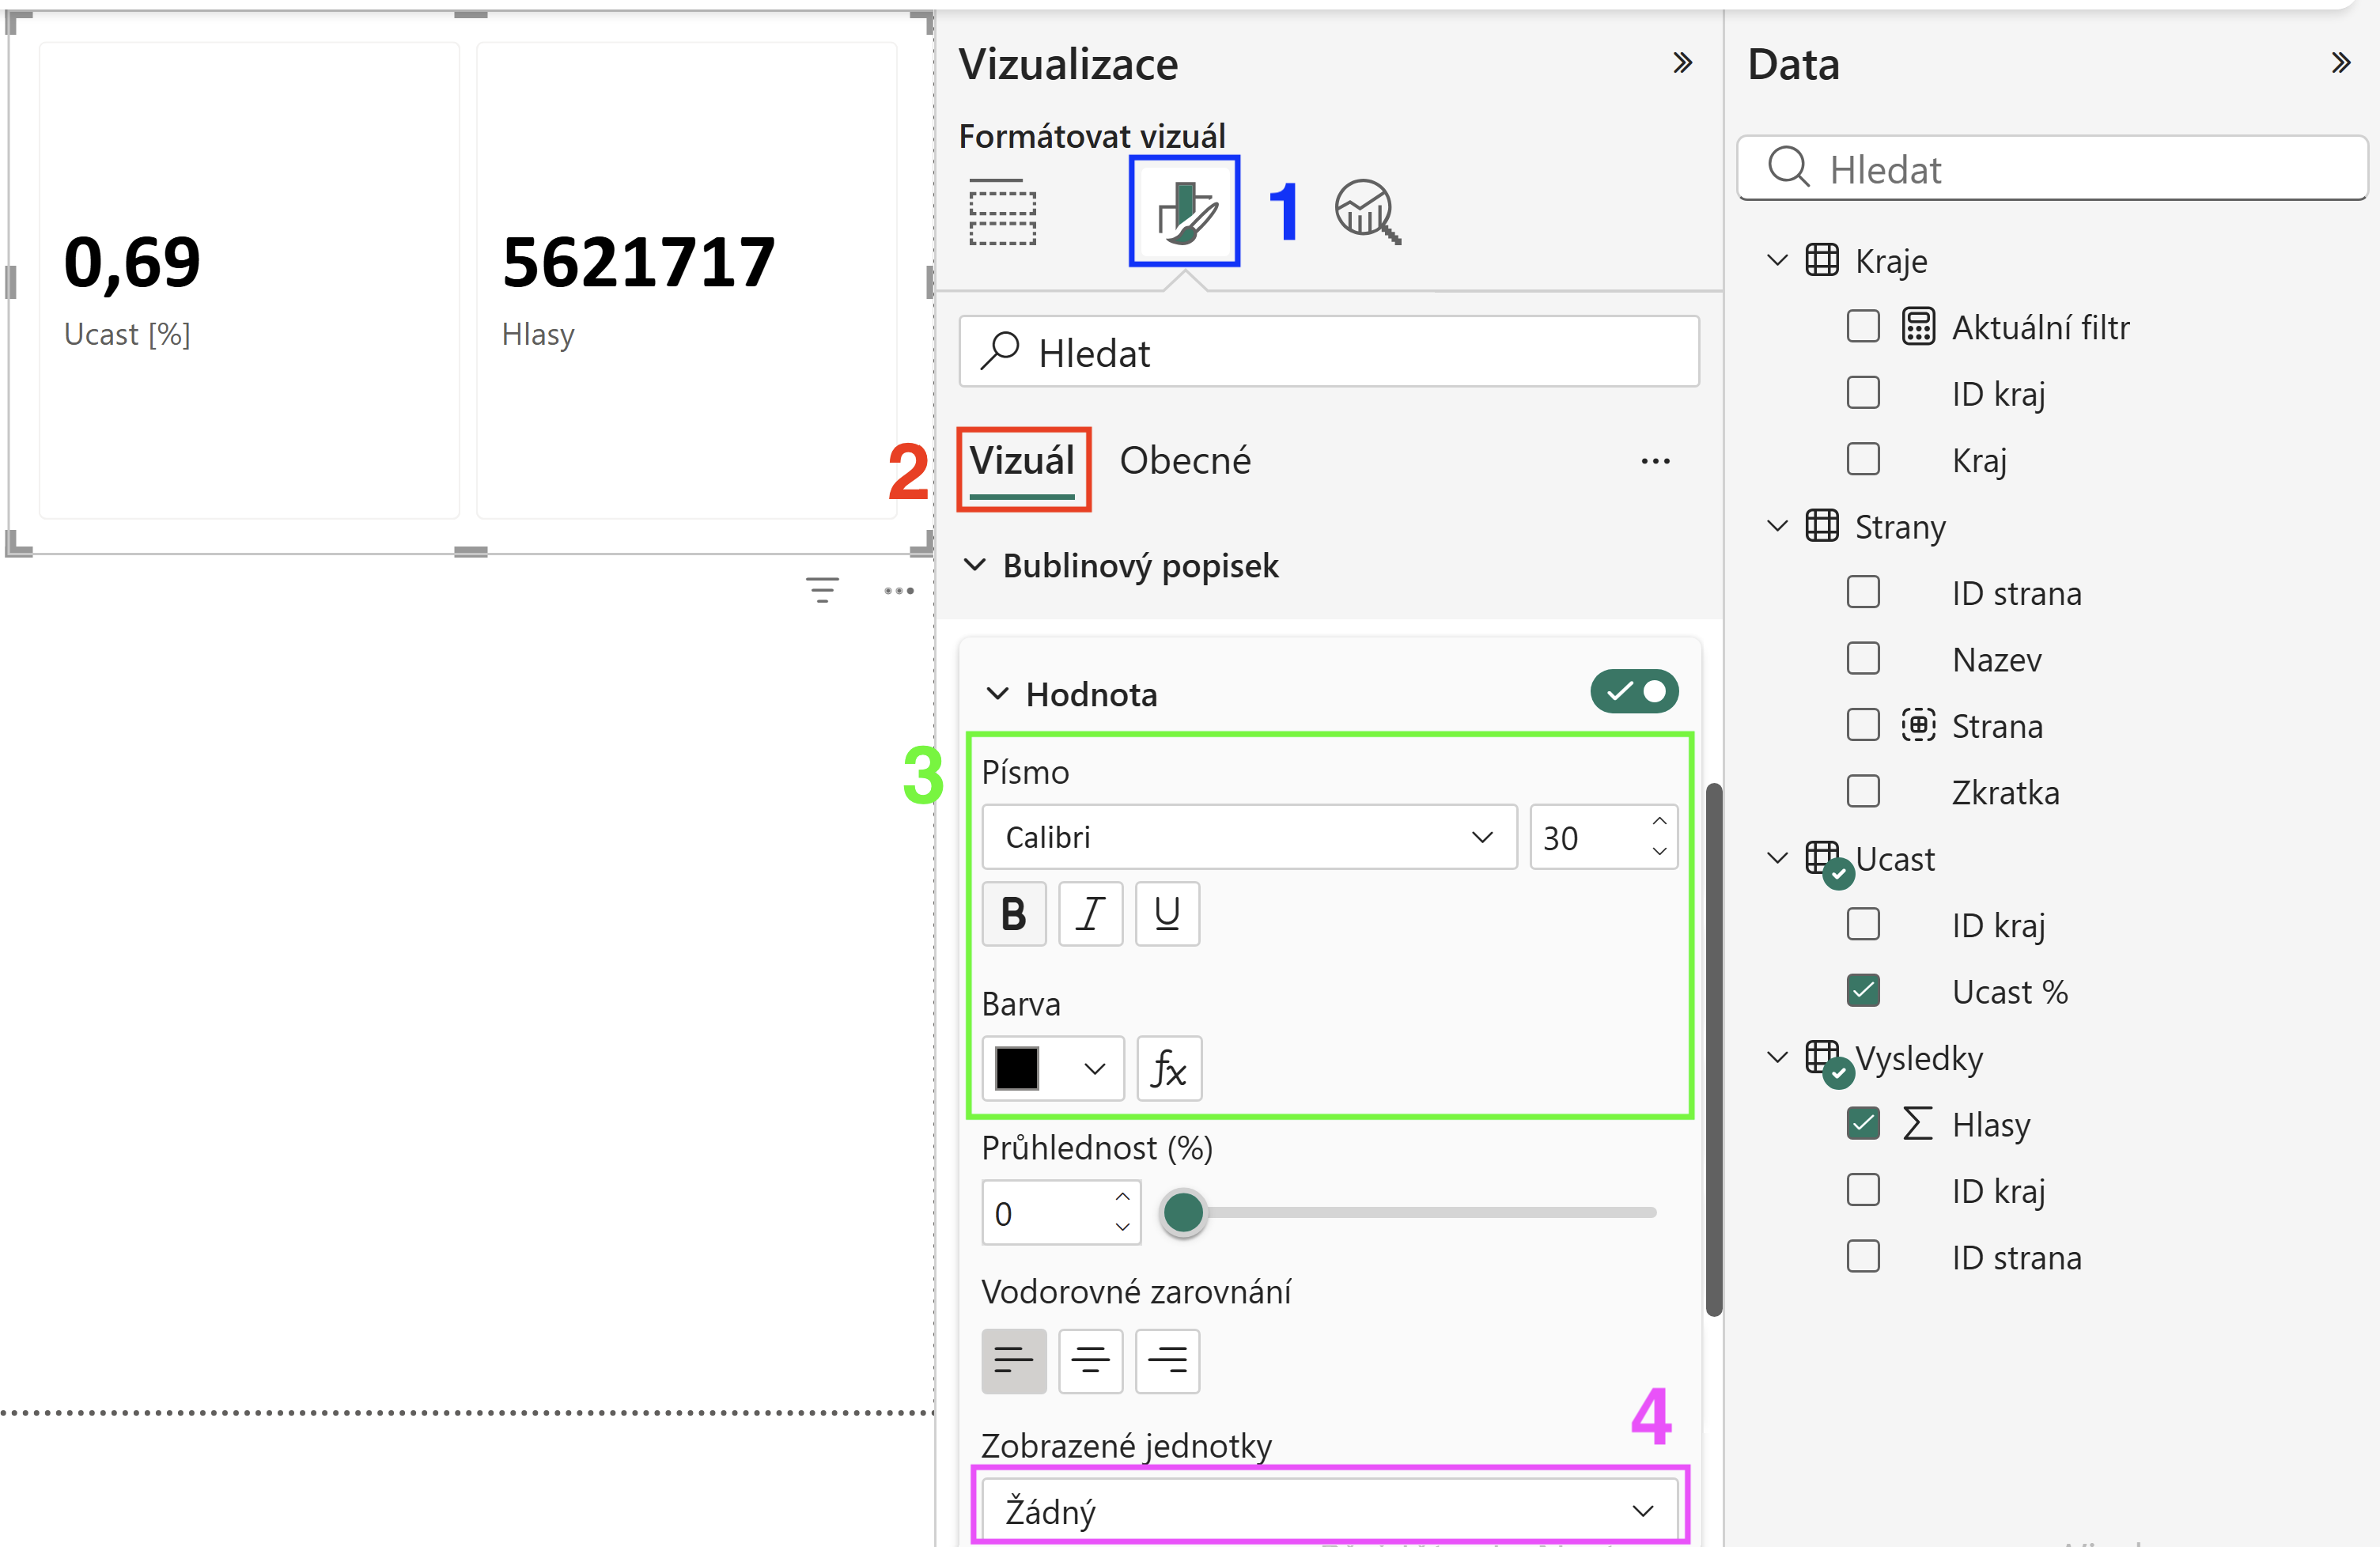Check the Nazev field checkbox
This screenshot has width=2380, height=1547.
click(1863, 659)
